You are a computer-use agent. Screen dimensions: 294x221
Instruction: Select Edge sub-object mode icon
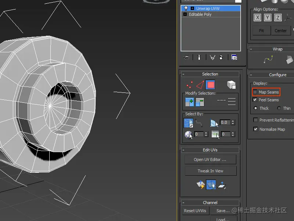(200, 85)
